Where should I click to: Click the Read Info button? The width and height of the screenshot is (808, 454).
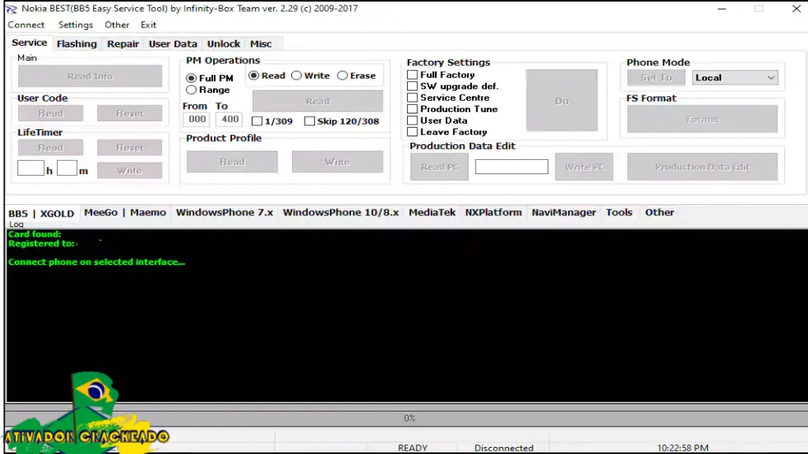[x=90, y=76]
